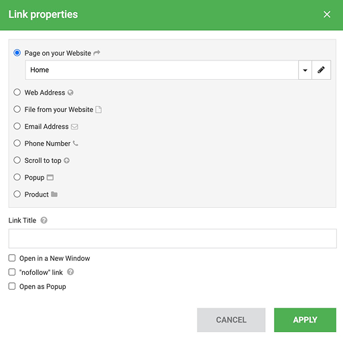Screen dimensions: 343x340
Task: Select the Scroll to top option
Action: coord(17,160)
